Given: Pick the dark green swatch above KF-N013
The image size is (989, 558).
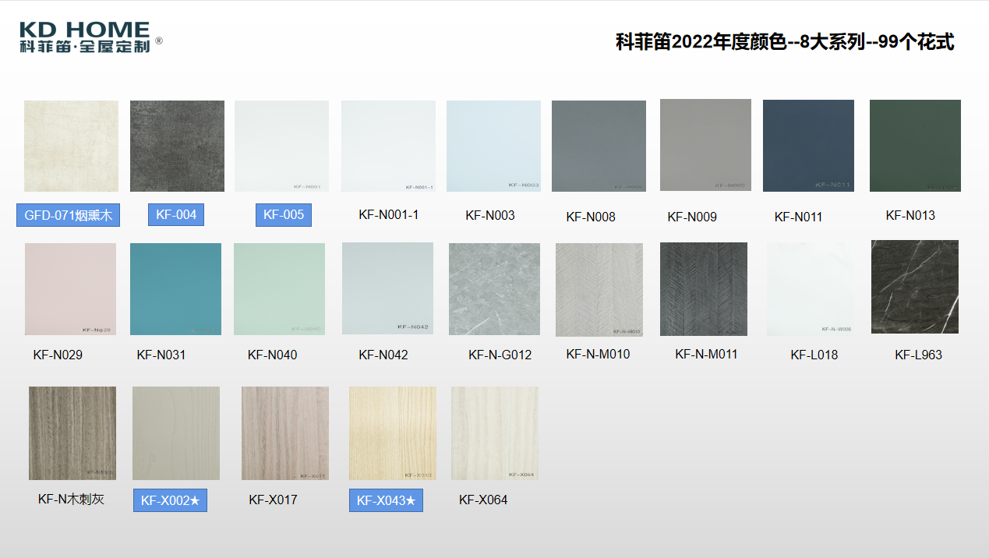Looking at the screenshot, I should pos(915,146).
